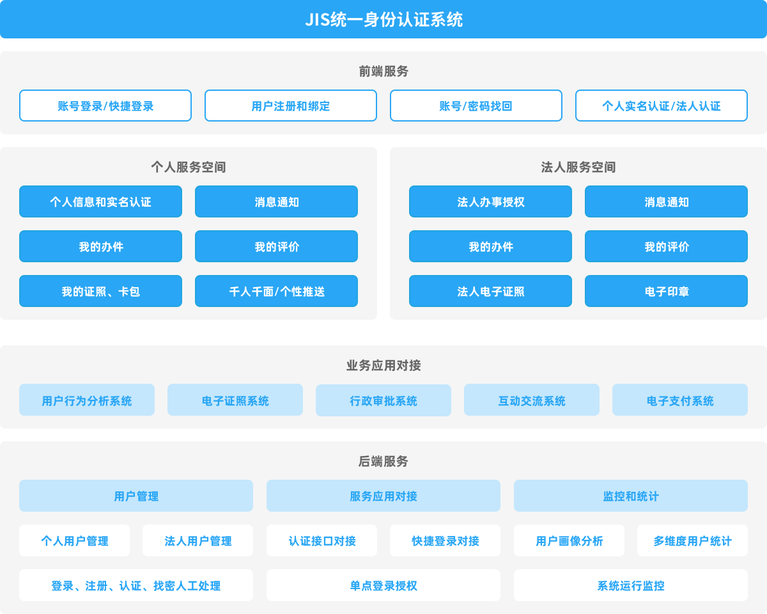Click the 电子印章 button
This screenshot has height=614, width=767.
click(x=666, y=291)
